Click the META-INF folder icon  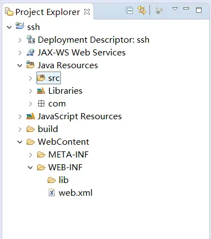[x=41, y=155]
